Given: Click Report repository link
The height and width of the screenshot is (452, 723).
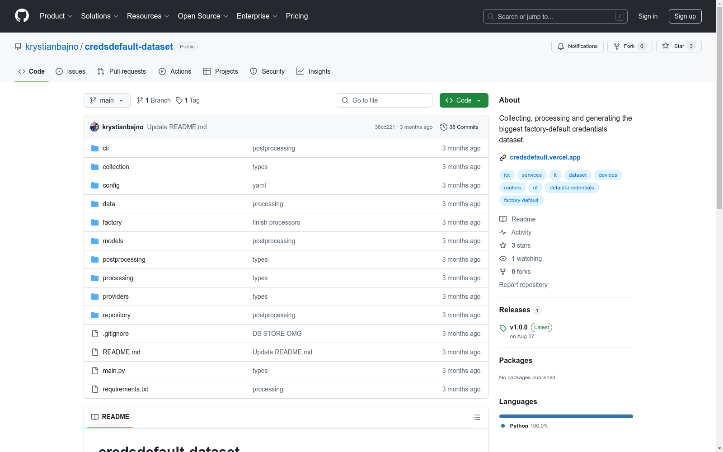Looking at the screenshot, I should [523, 285].
